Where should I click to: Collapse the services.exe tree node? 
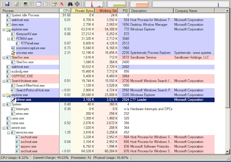9,133
